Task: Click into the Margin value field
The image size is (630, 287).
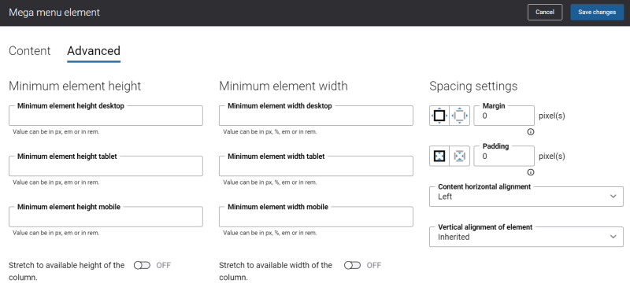Action: [x=504, y=116]
